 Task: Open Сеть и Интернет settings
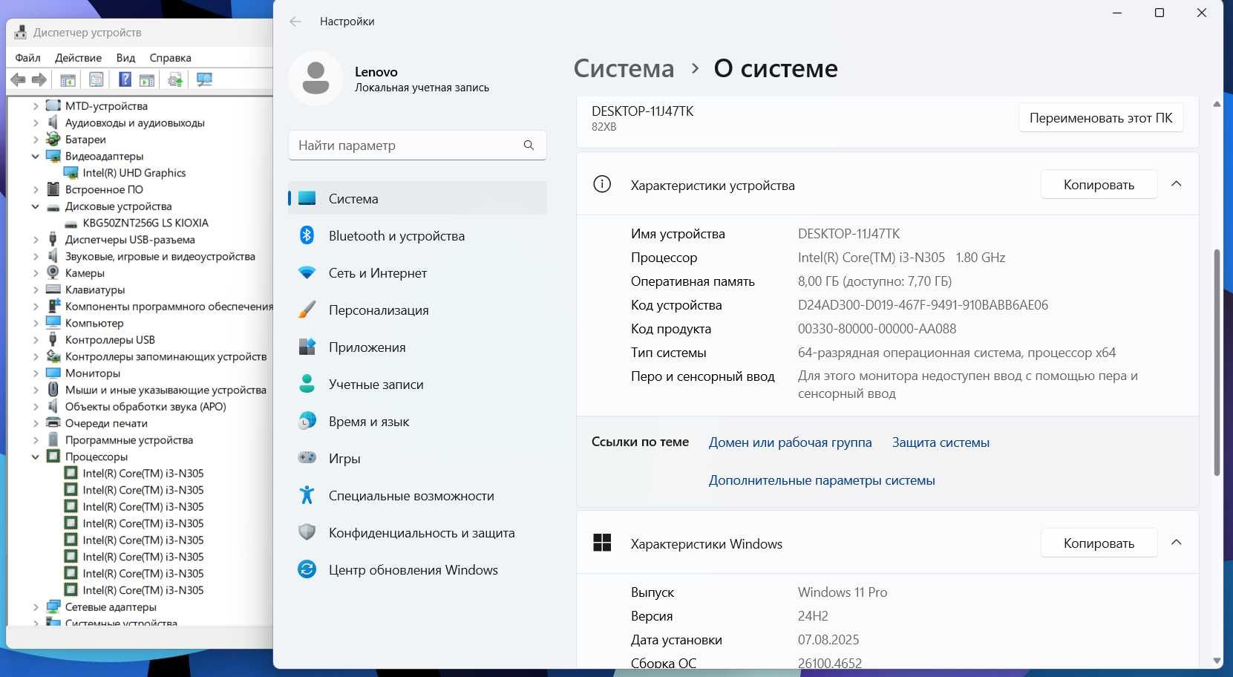(x=417, y=273)
